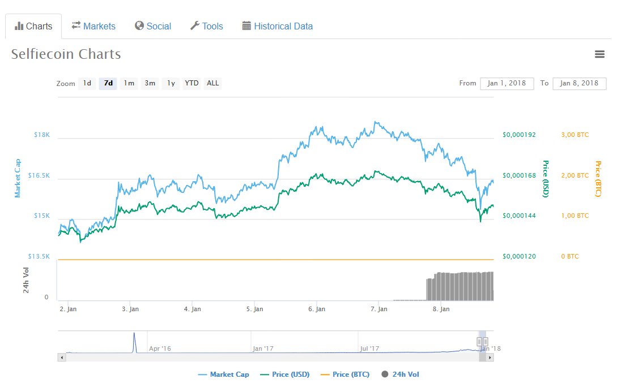This screenshot has height=383, width=621.
Task: Select the YTD zoom option
Action: 192,83
